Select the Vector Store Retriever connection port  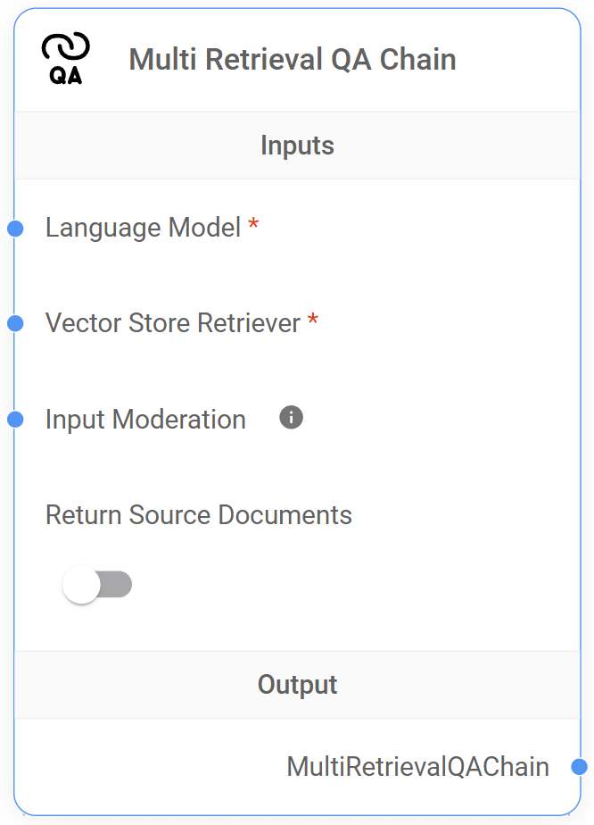[14, 324]
